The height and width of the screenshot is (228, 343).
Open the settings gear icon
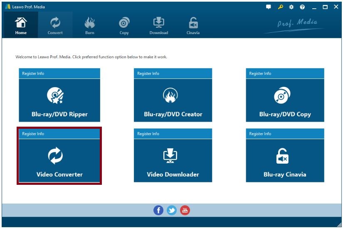291,7
